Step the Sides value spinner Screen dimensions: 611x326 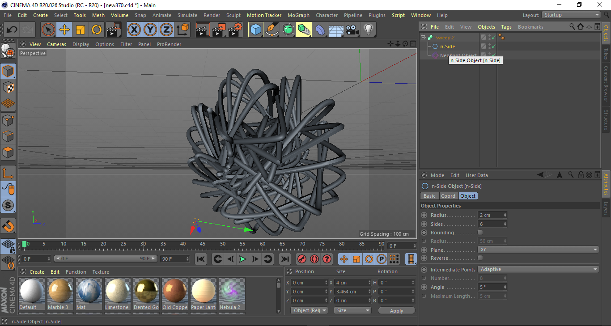505,224
